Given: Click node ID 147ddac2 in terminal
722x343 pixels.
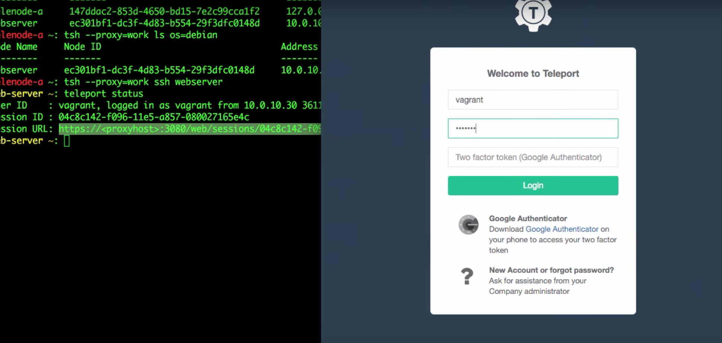Looking at the screenshot, I should point(164,12).
